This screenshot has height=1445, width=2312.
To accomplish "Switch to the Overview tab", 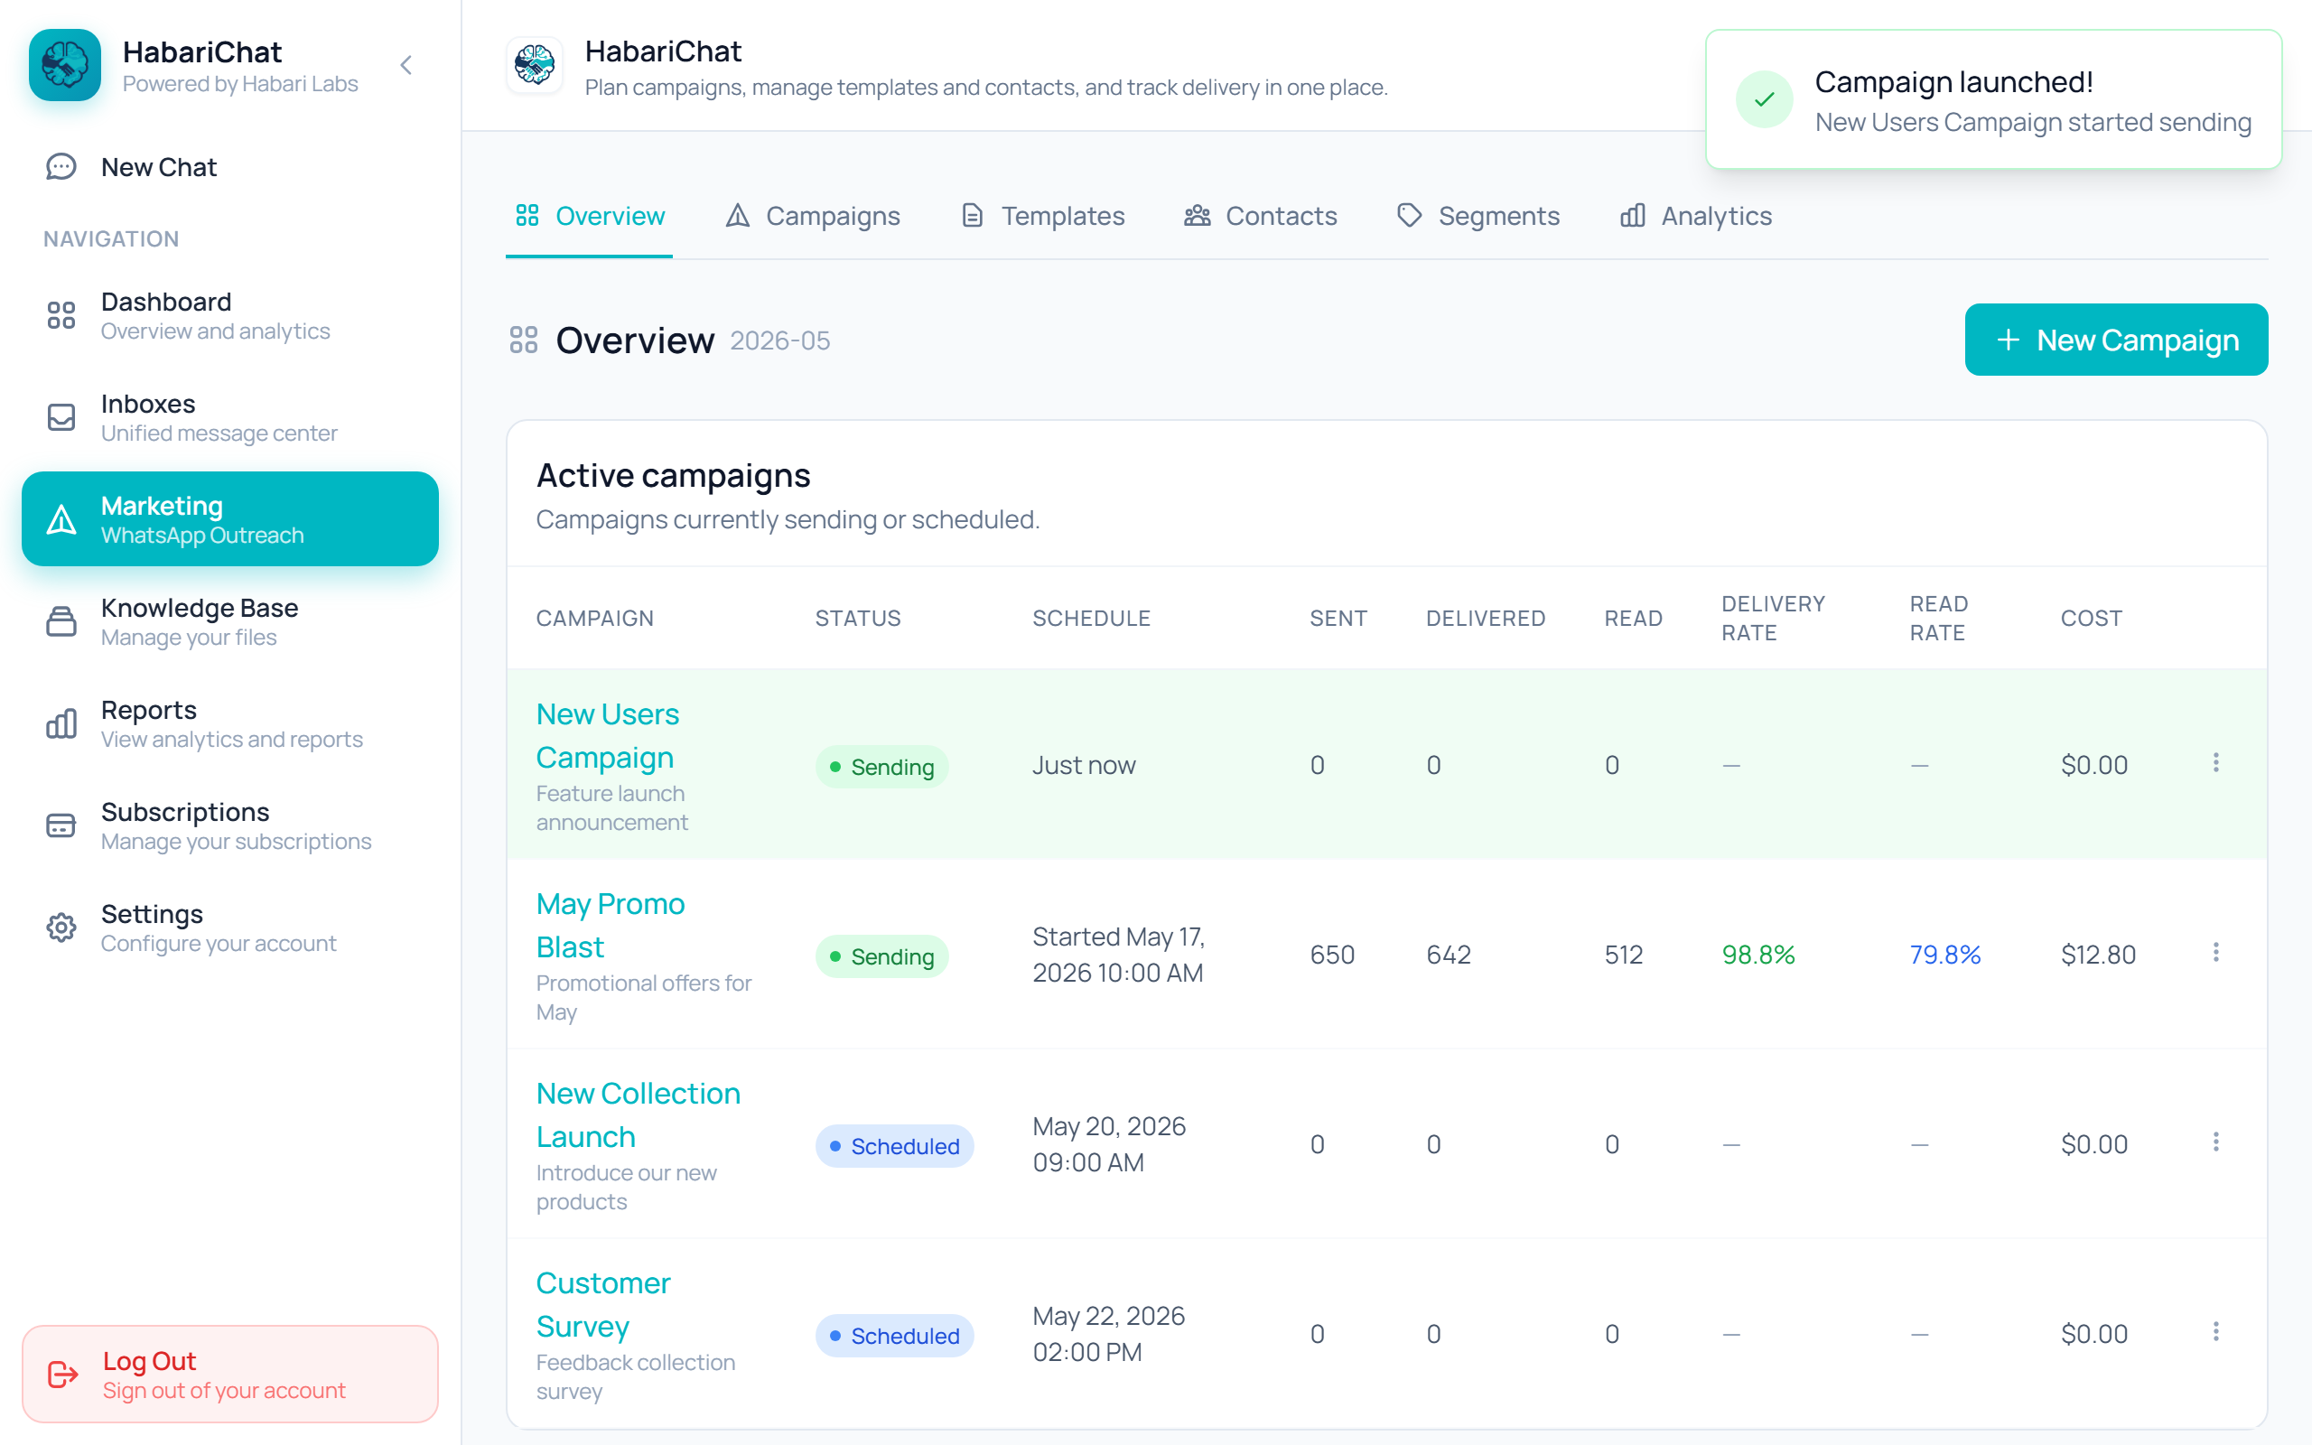I will click(590, 216).
